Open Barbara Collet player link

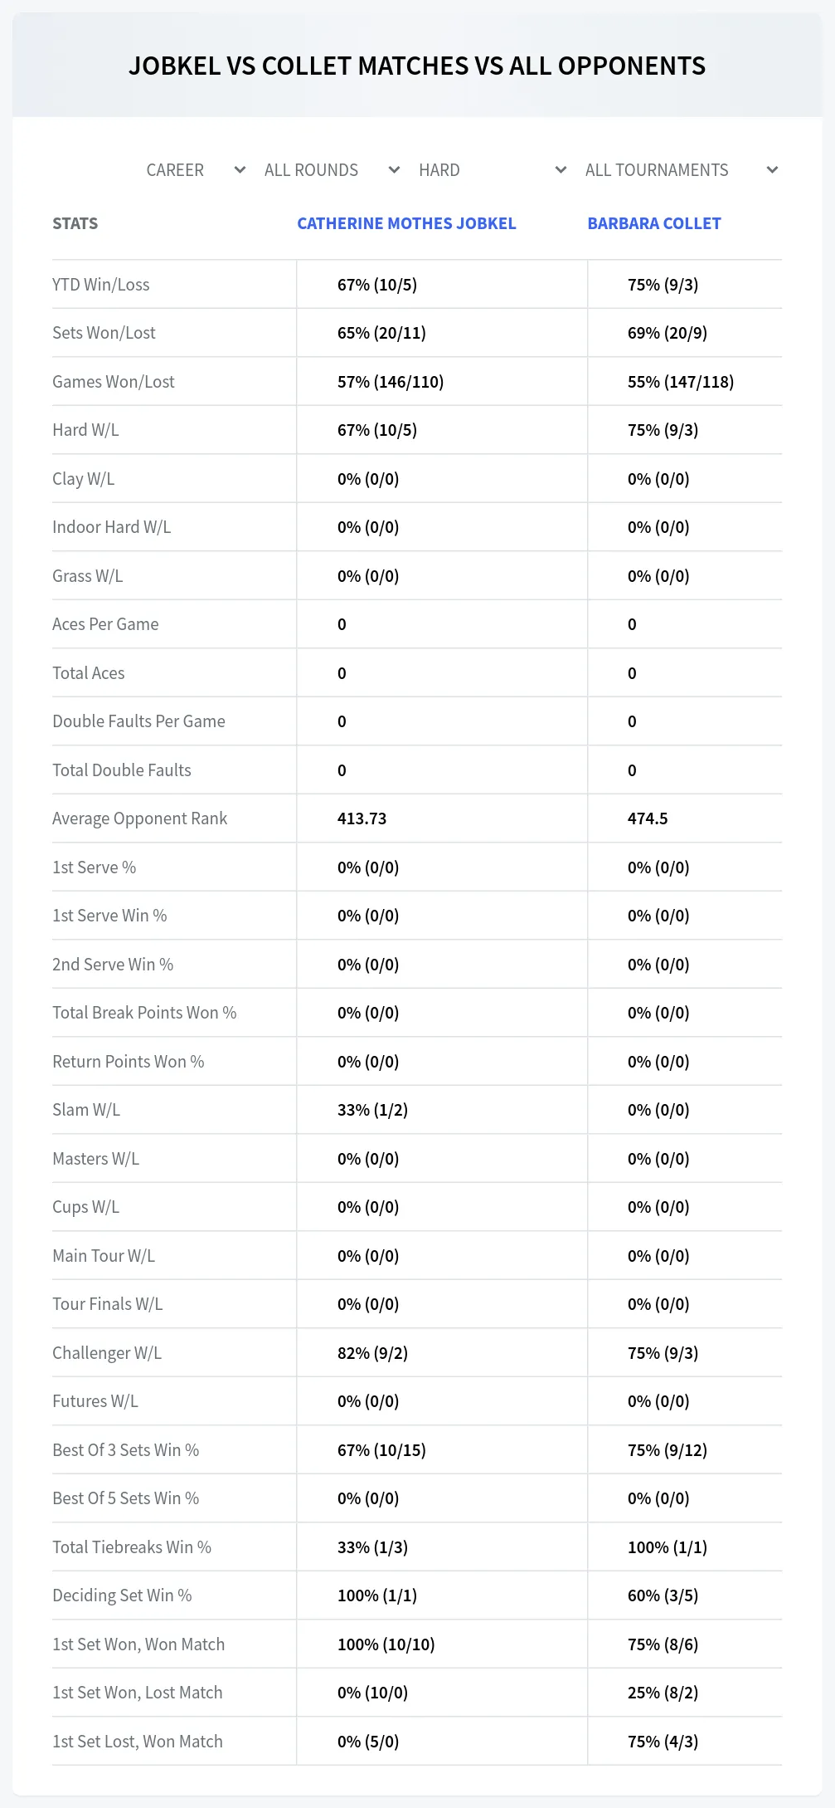click(x=654, y=223)
